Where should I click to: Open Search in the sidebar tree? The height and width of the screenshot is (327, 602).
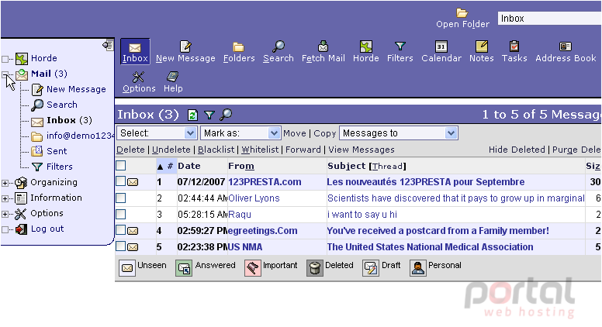point(62,105)
